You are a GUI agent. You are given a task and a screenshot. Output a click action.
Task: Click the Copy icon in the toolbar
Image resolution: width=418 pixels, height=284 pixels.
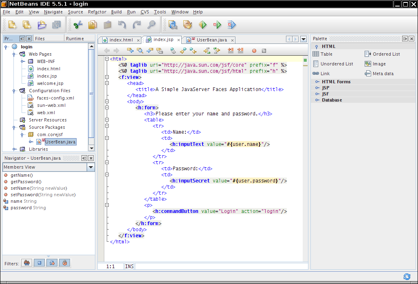click(92, 25)
